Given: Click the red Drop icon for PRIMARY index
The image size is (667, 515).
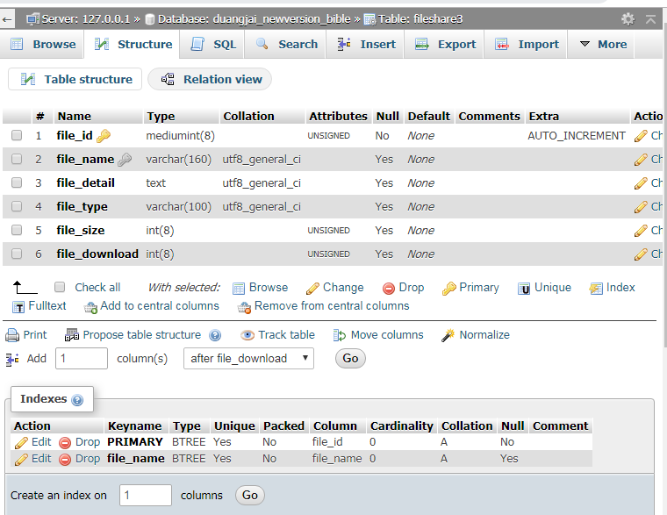Looking at the screenshot, I should click(x=65, y=442).
